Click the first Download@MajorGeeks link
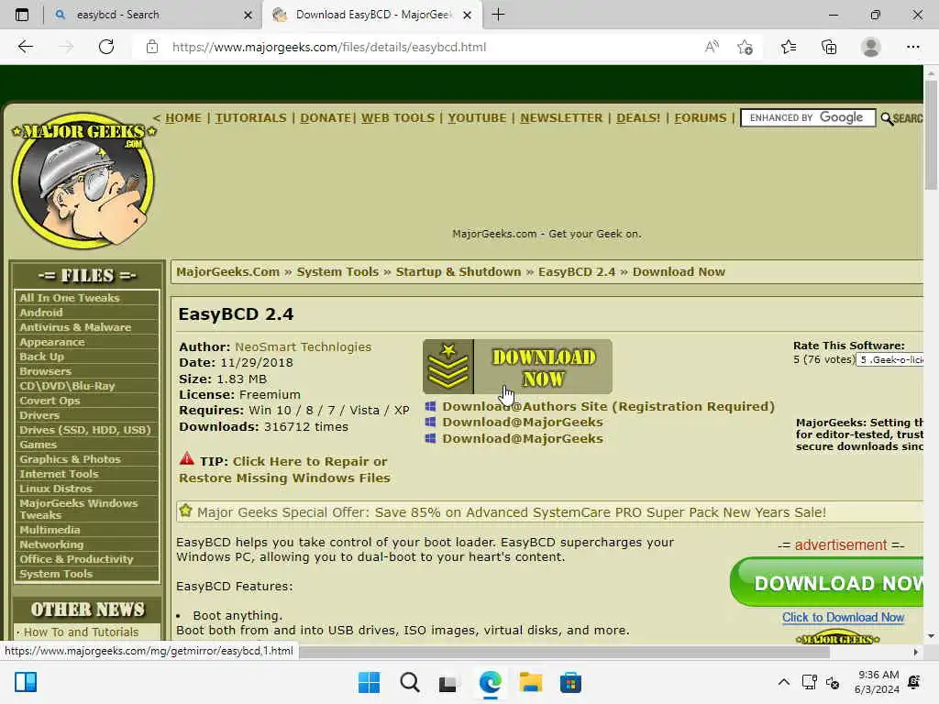Image resolution: width=939 pixels, height=704 pixels. [x=522, y=422]
